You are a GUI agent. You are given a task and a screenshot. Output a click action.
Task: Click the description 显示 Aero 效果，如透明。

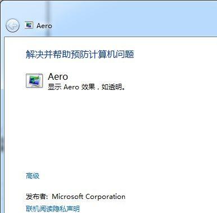(x=87, y=87)
